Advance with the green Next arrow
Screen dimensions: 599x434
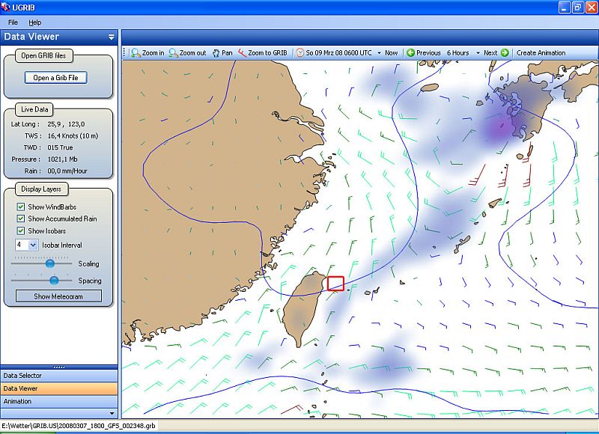tap(505, 53)
